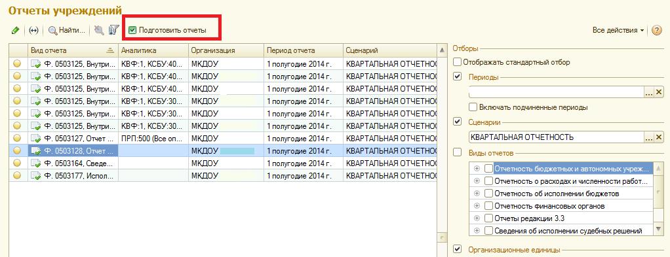Sort by the Вид отчета column header
Image resolution: width=670 pixels, height=257 pixels.
pyautogui.click(x=73, y=50)
